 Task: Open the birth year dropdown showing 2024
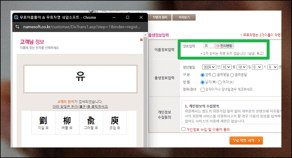[209, 67]
